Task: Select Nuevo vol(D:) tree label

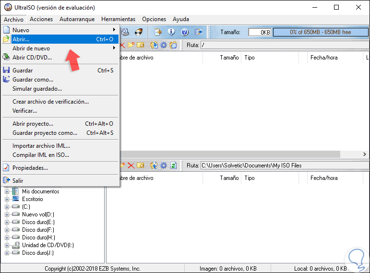Action: point(38,214)
